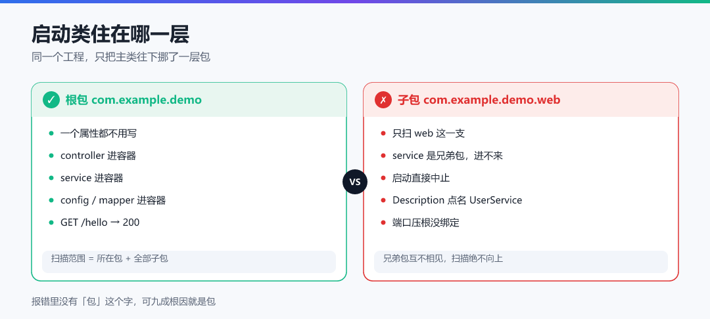710x319 pixels.
Task: Click footer text 报错里没有「包」这个字
Action: pos(83,301)
